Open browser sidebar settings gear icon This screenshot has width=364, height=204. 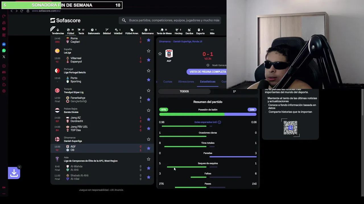click(4, 91)
